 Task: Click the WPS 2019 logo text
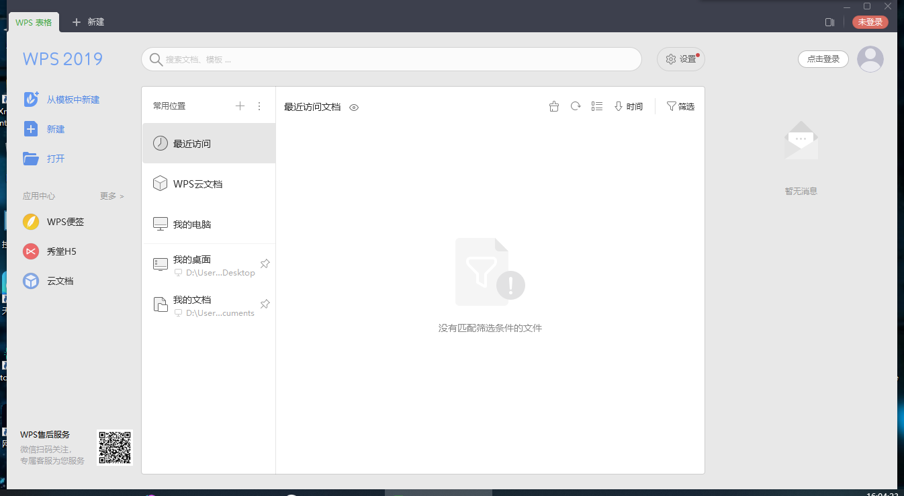(x=62, y=59)
